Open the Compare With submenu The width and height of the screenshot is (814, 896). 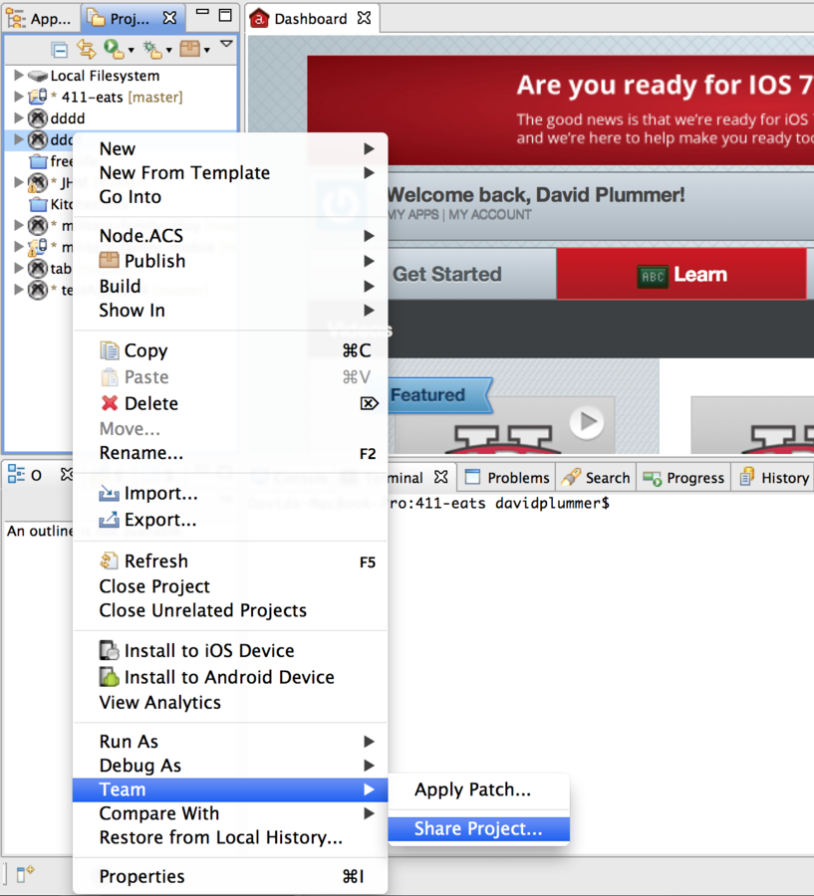pos(230,813)
